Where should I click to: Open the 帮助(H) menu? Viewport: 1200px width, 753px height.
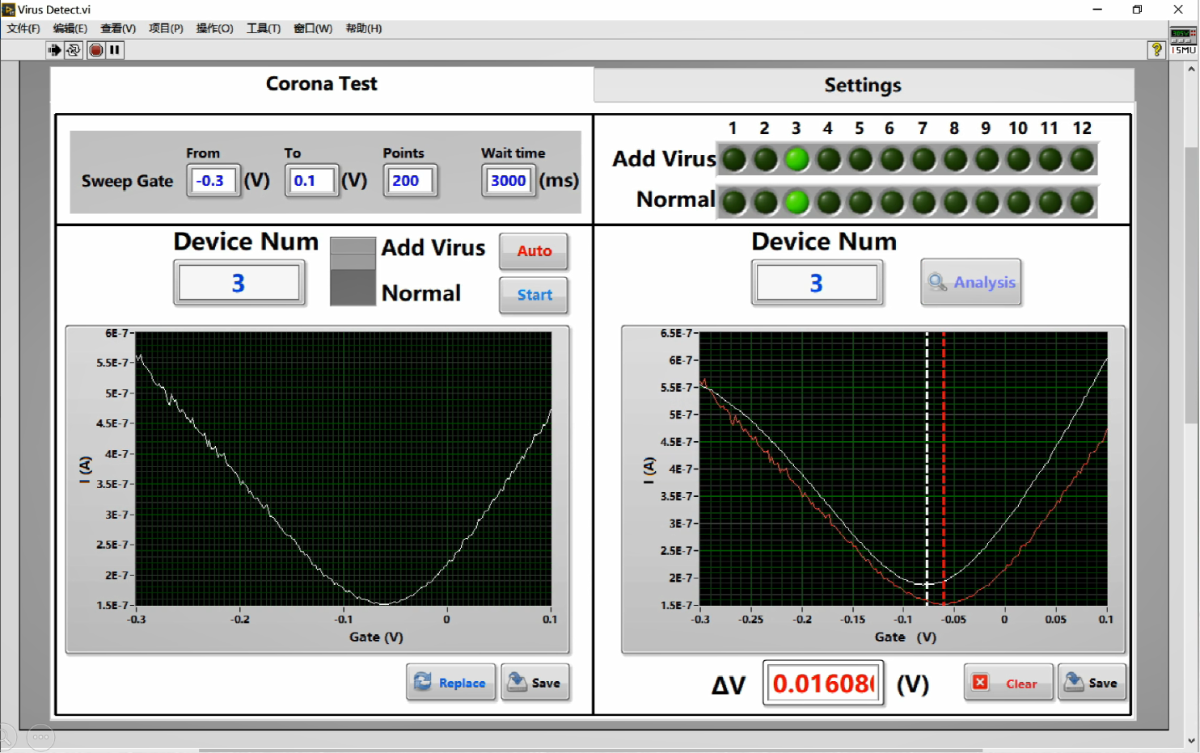tap(364, 28)
